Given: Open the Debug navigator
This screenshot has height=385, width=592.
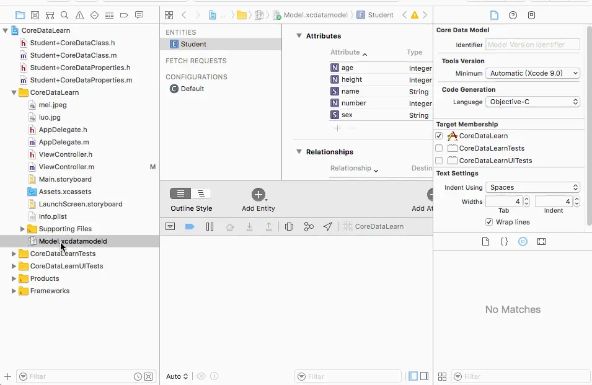Looking at the screenshot, I should (x=110, y=15).
